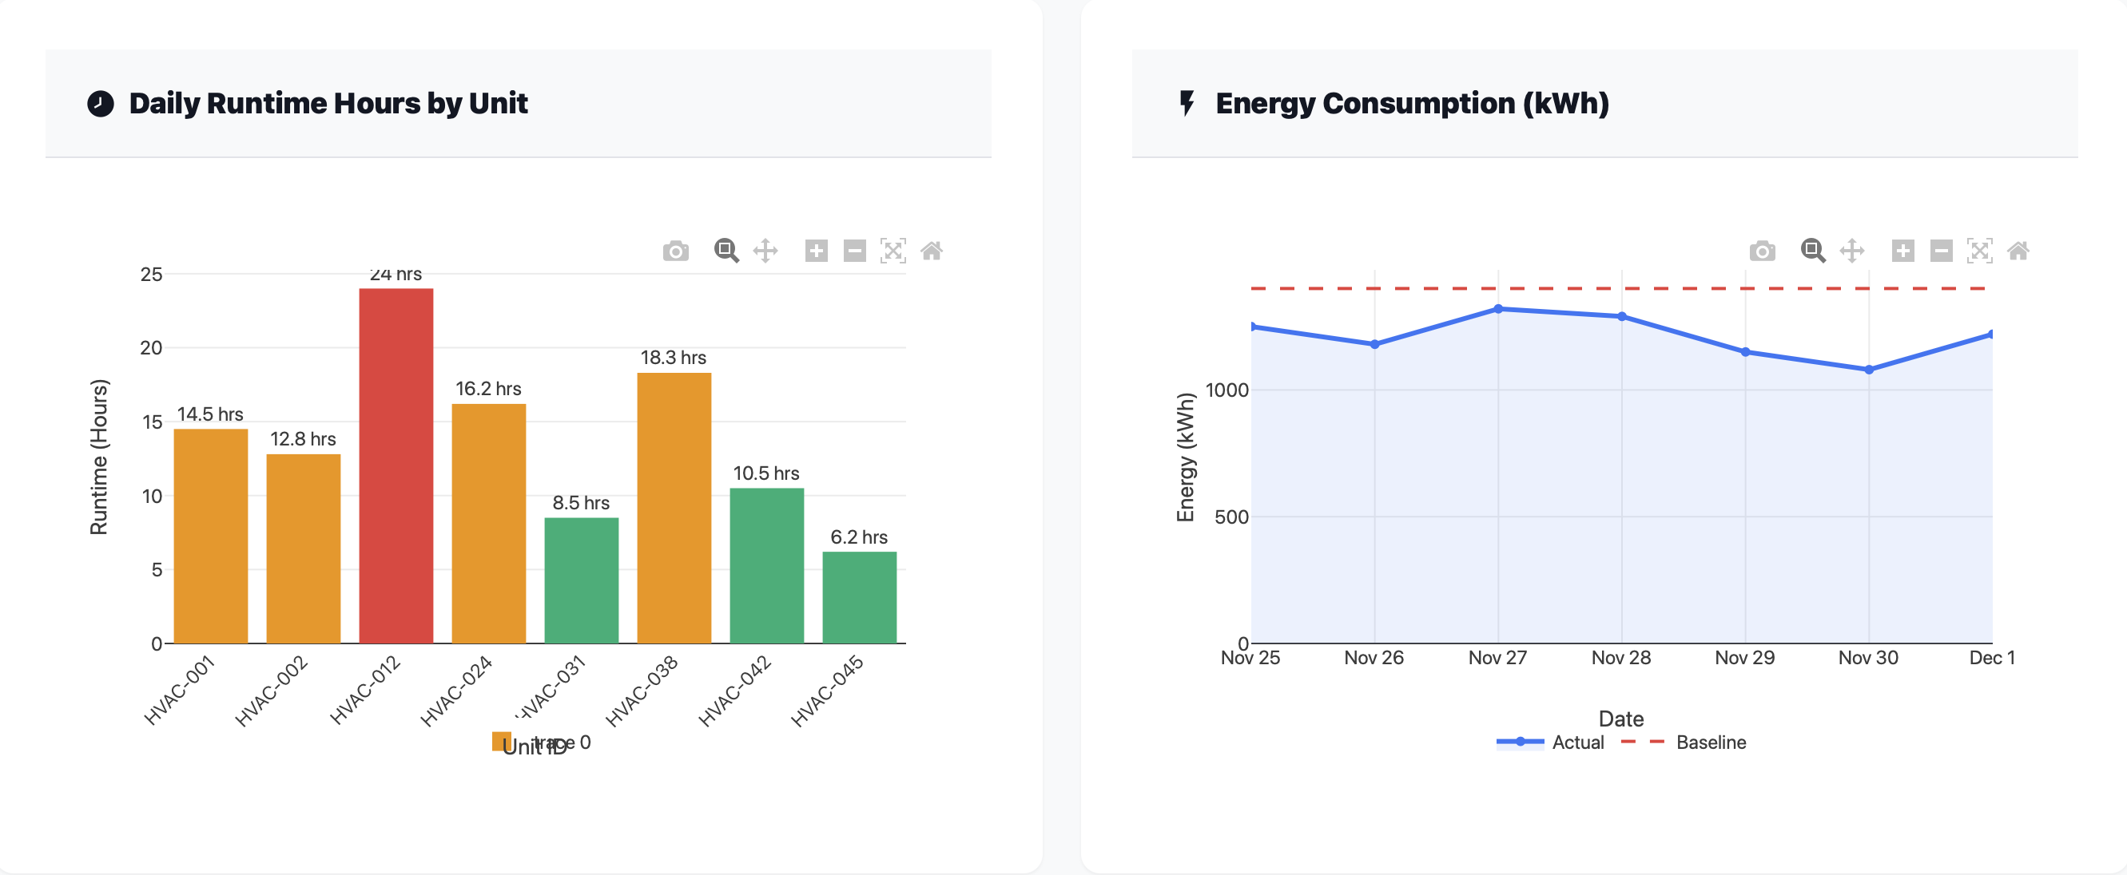Select zoom tool on energy chart
The height and width of the screenshot is (875, 2127).
[x=1812, y=251]
